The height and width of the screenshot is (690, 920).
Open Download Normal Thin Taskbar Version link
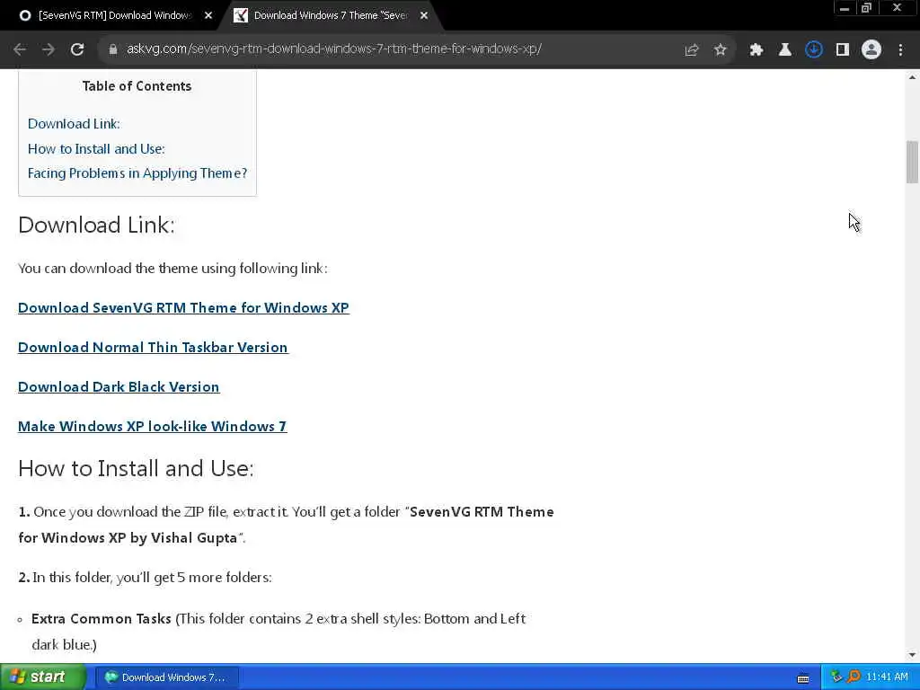coord(153,348)
